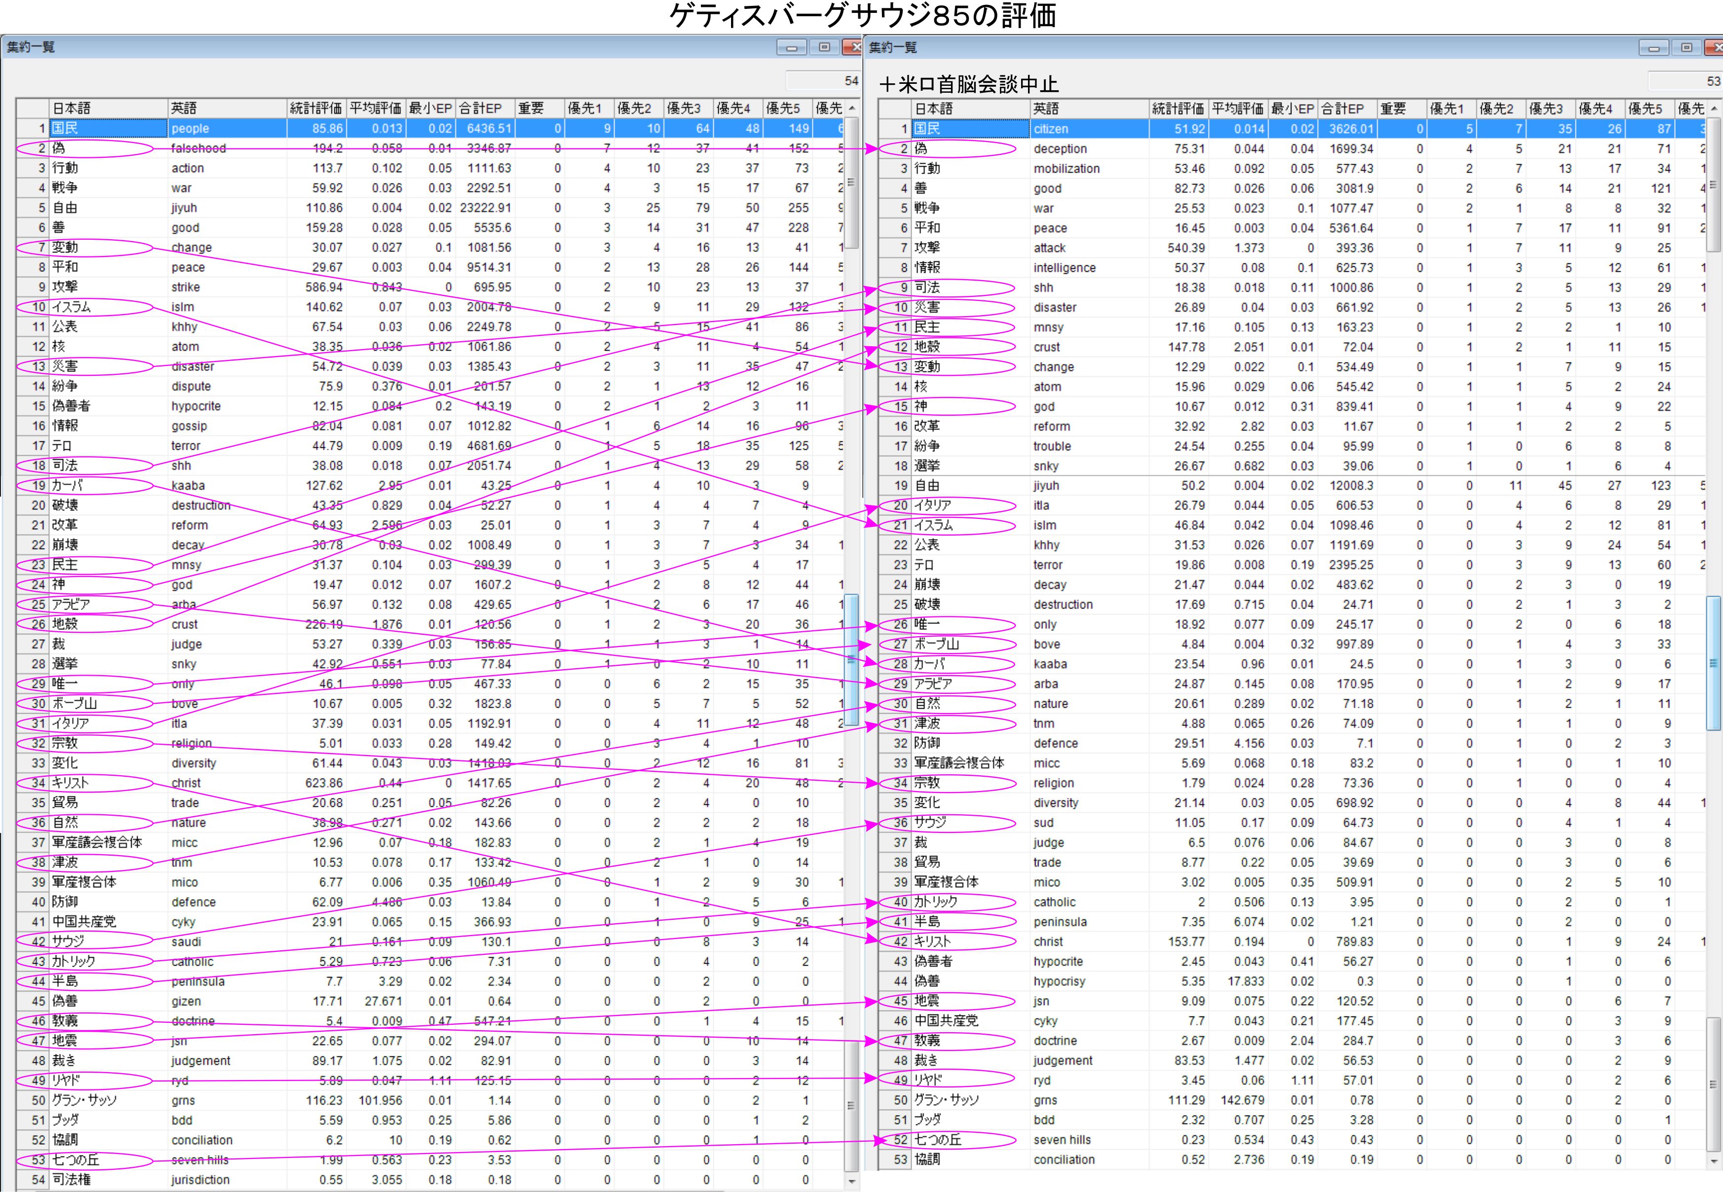Minimize the left 集約一覧 window
The height and width of the screenshot is (1192, 1723).
[x=791, y=48]
